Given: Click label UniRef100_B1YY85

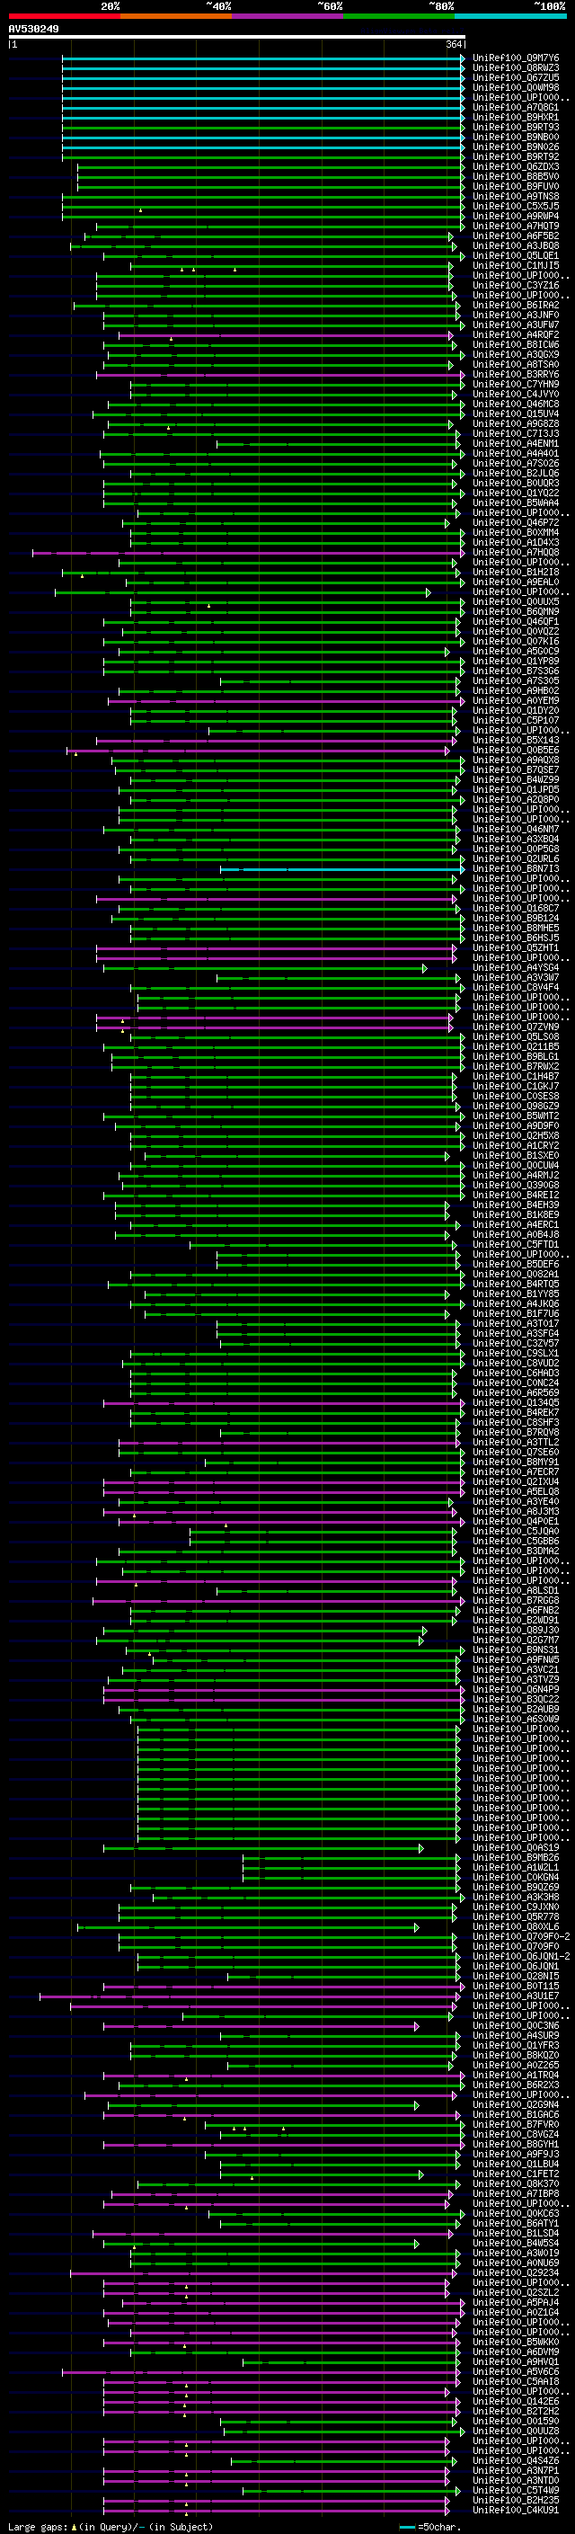Looking at the screenshot, I should 516,1294.
